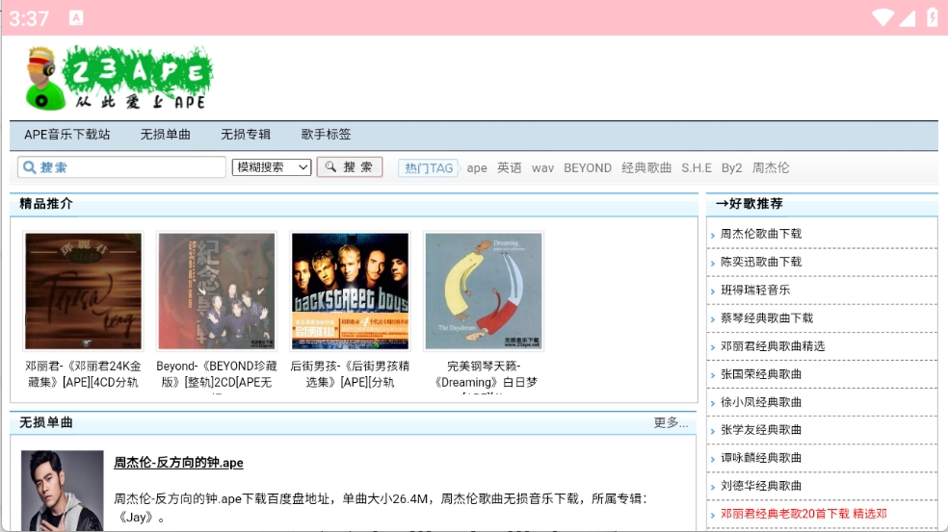Open the Beyond 纪念 album cover
This screenshot has width=948, height=532.
[216, 291]
